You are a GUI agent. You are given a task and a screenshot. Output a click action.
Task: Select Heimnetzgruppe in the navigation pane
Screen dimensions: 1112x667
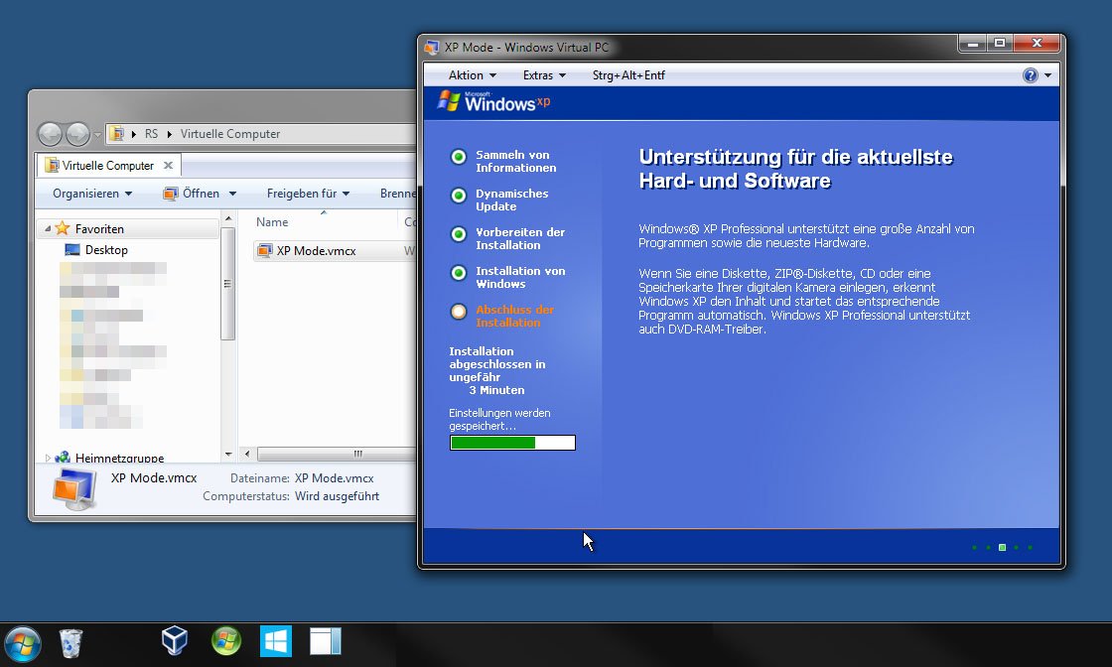119,458
